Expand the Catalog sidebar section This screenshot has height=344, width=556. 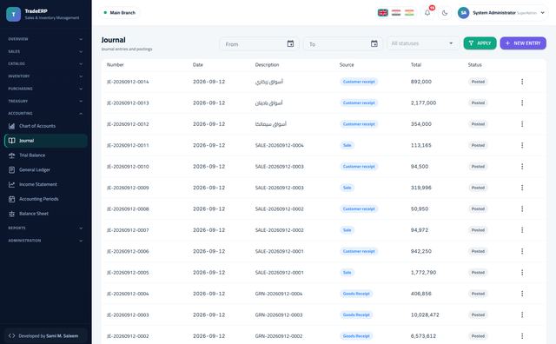click(x=45, y=63)
